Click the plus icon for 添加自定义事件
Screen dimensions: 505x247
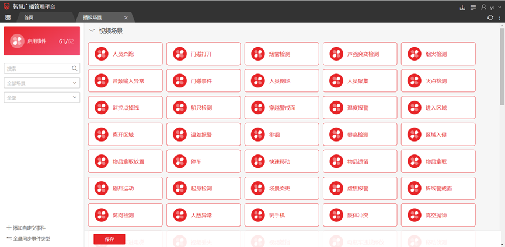[x=9, y=228]
